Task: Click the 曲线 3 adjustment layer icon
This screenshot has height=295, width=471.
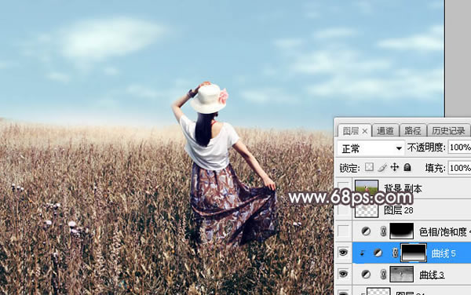Action: click(366, 274)
